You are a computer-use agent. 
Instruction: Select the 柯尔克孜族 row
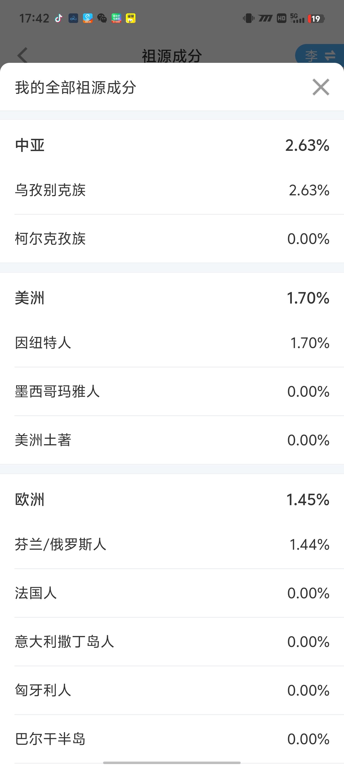click(172, 239)
